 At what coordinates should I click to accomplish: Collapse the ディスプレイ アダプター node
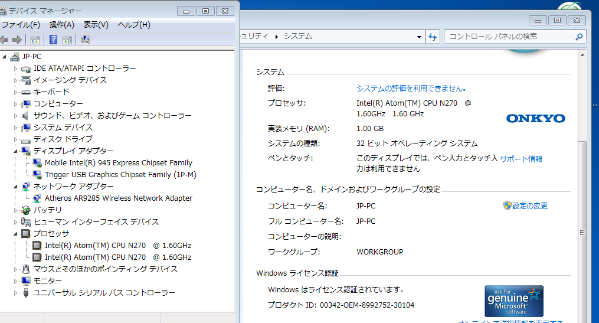pyautogui.click(x=16, y=151)
